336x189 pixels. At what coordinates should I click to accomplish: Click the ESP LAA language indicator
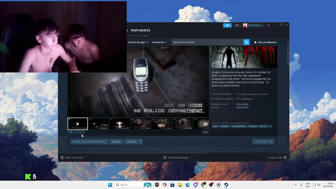[308, 185]
